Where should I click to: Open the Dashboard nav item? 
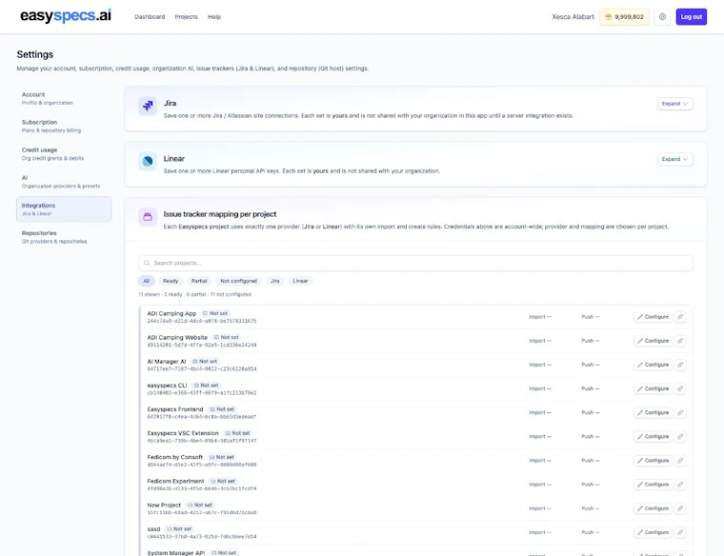pyautogui.click(x=150, y=16)
